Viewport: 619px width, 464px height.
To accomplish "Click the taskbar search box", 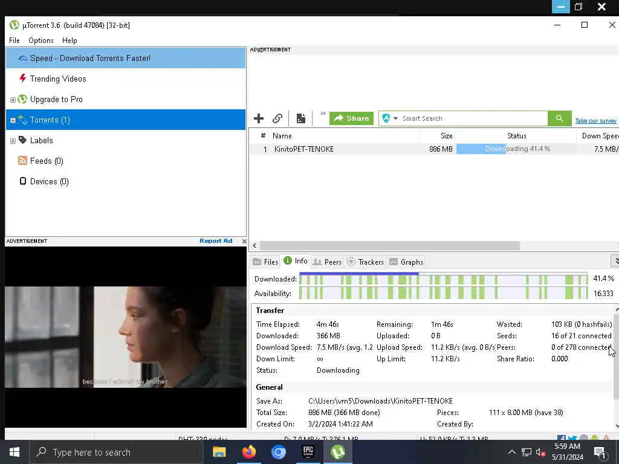I will [x=116, y=452].
